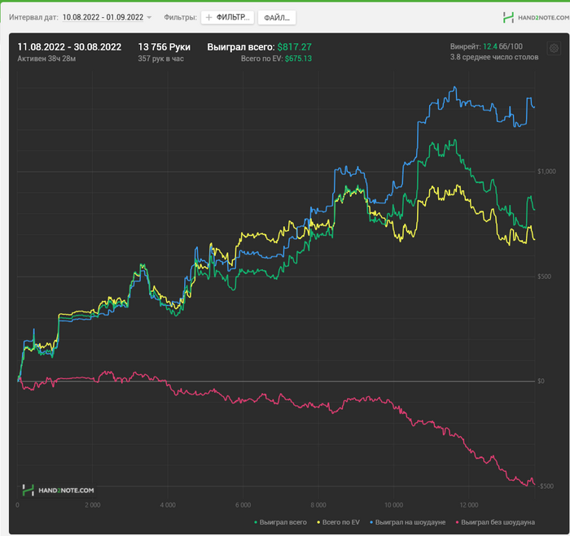Click the plus icon on the filter button
The image size is (570, 536).
click(x=209, y=17)
